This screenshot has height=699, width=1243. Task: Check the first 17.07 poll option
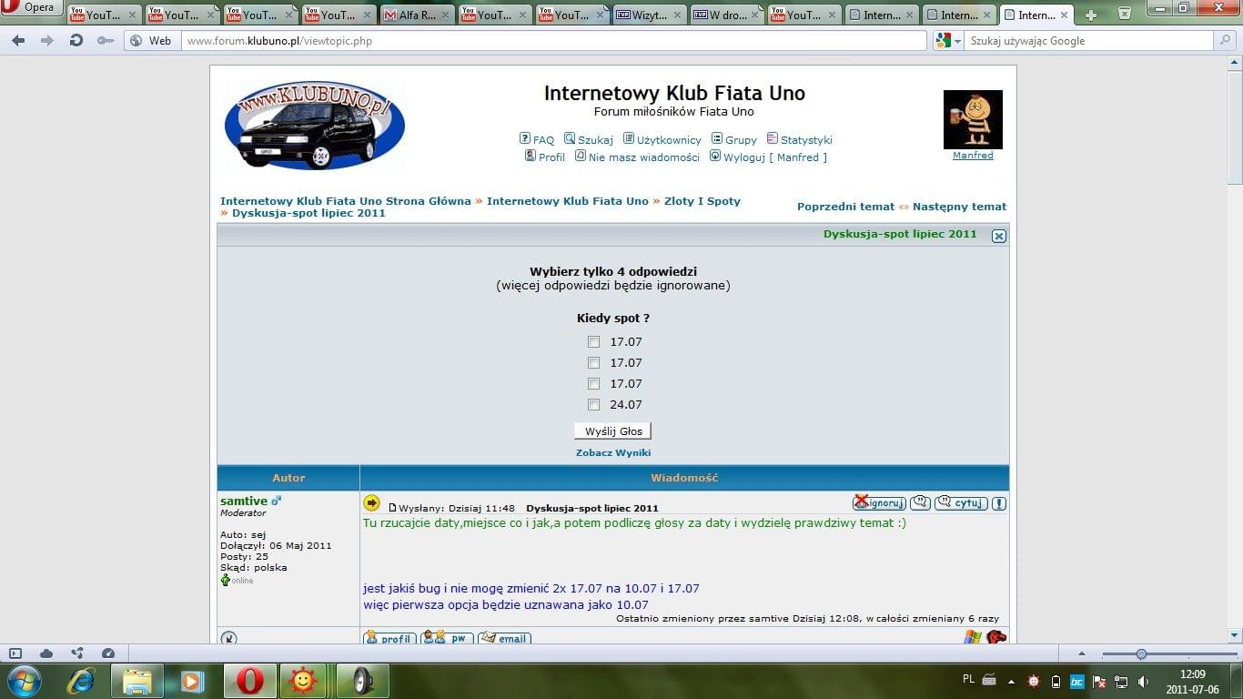point(593,342)
